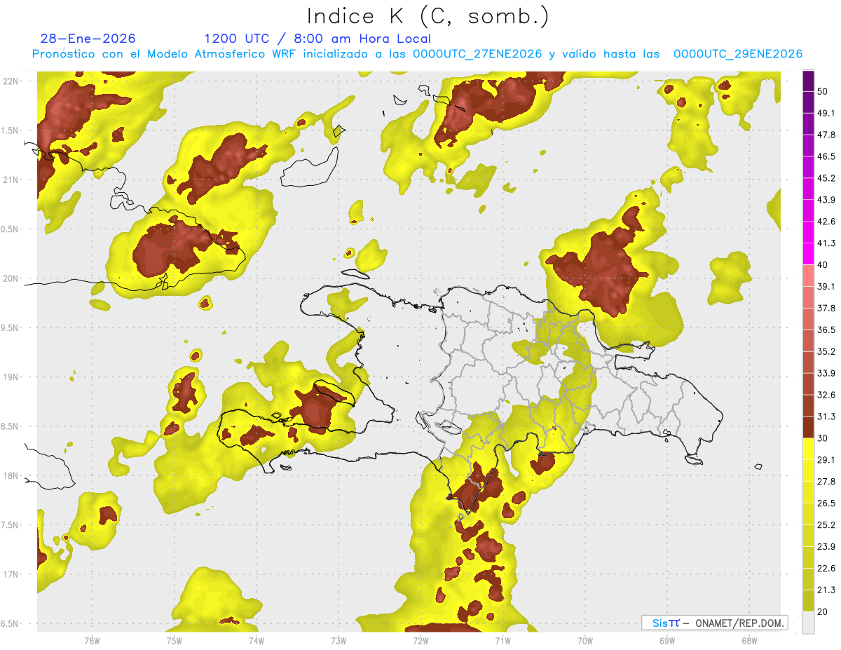Click the "37.8" color scale value
The height and width of the screenshot is (650, 841).
(826, 309)
